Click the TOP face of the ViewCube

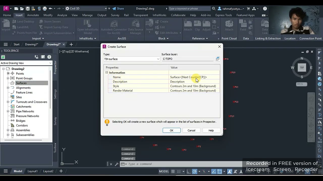click(302, 68)
